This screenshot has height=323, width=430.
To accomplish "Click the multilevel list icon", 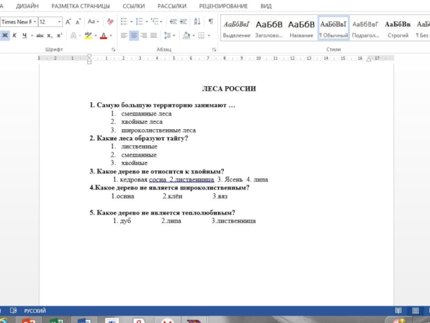I will click(x=155, y=22).
